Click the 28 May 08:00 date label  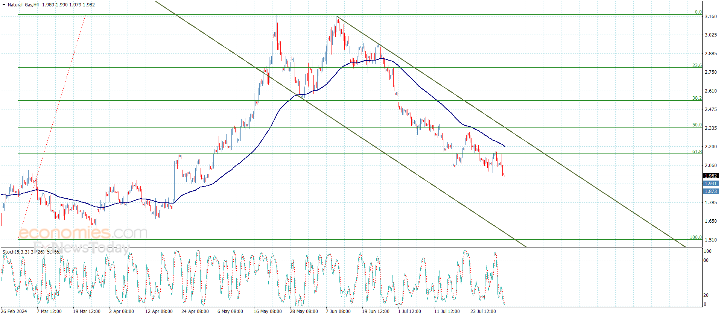point(304,311)
